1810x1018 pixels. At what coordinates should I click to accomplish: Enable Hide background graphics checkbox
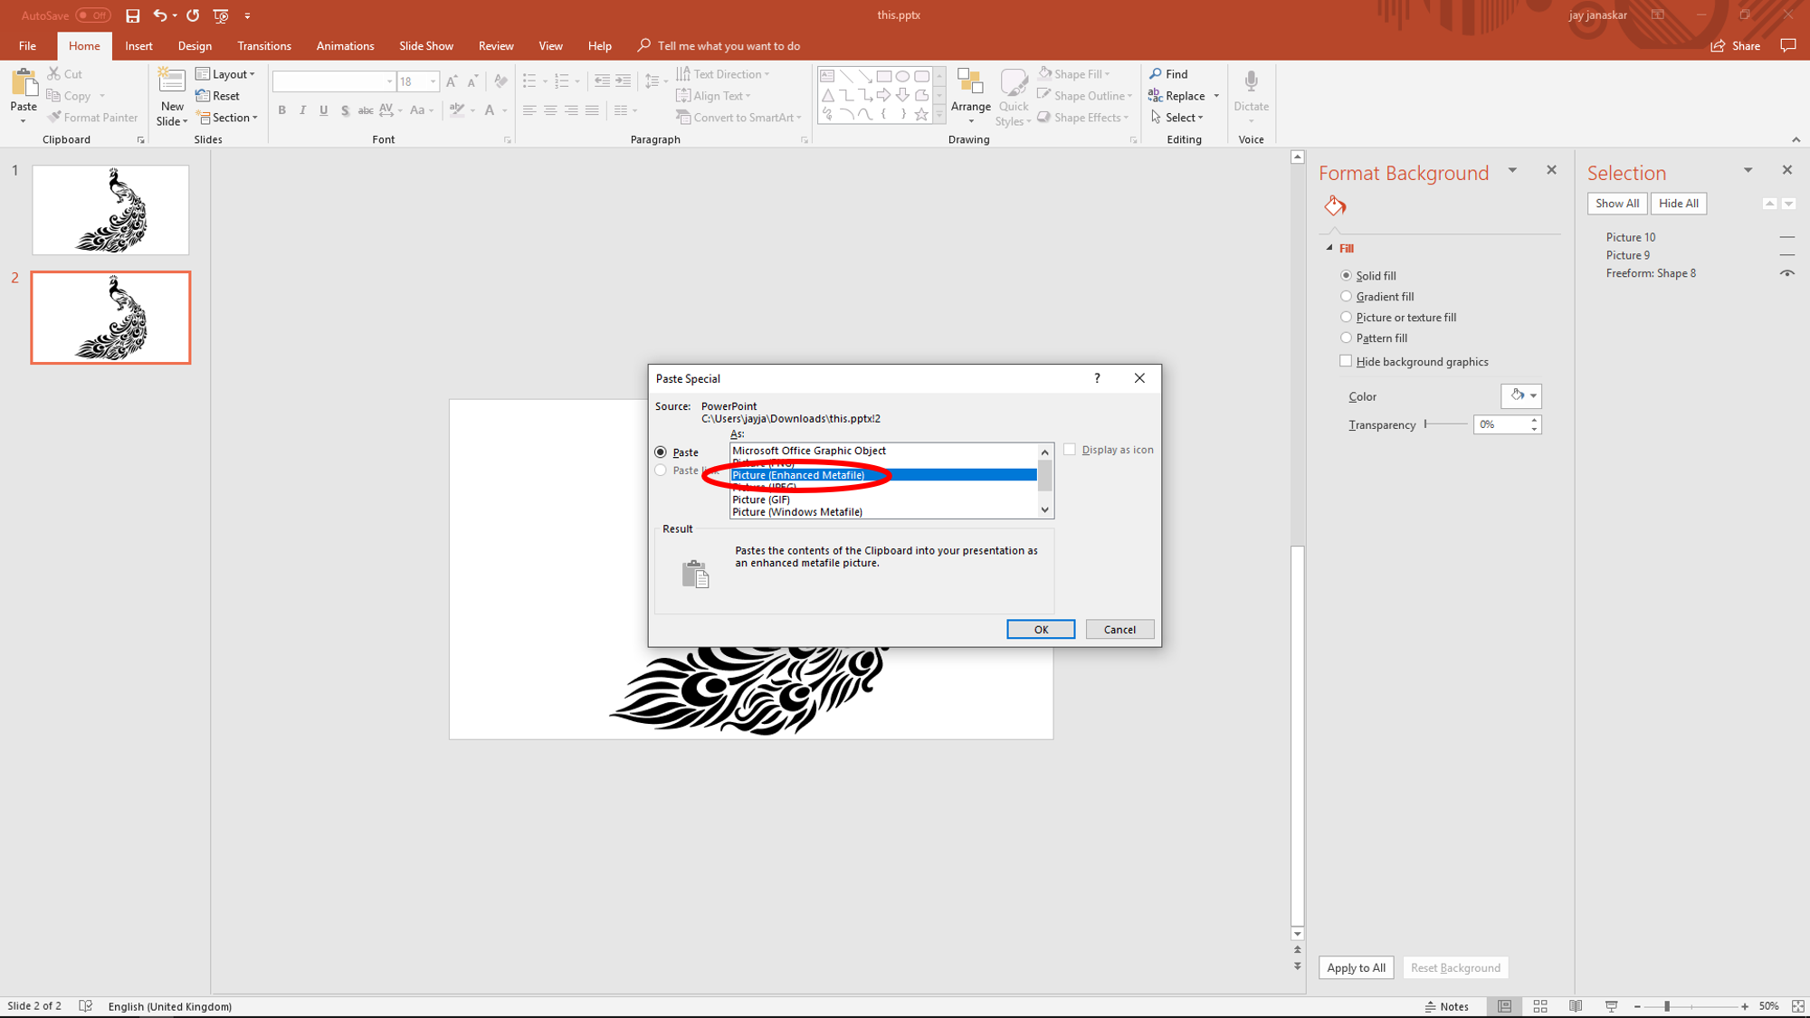pyautogui.click(x=1346, y=361)
